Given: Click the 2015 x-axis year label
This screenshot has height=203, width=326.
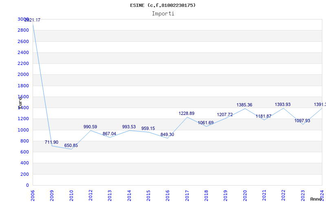Looking at the screenshot, I should 148,196.
